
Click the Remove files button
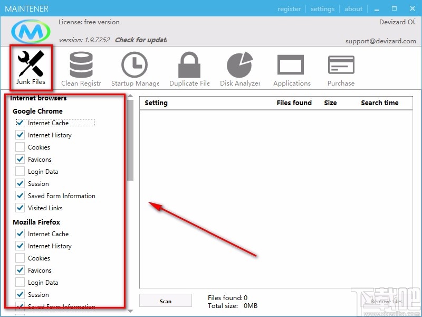click(x=387, y=301)
